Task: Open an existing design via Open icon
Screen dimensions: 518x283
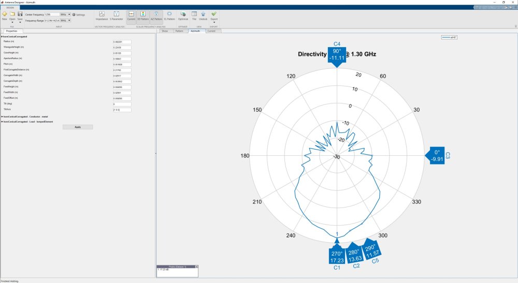Action: coord(12,14)
